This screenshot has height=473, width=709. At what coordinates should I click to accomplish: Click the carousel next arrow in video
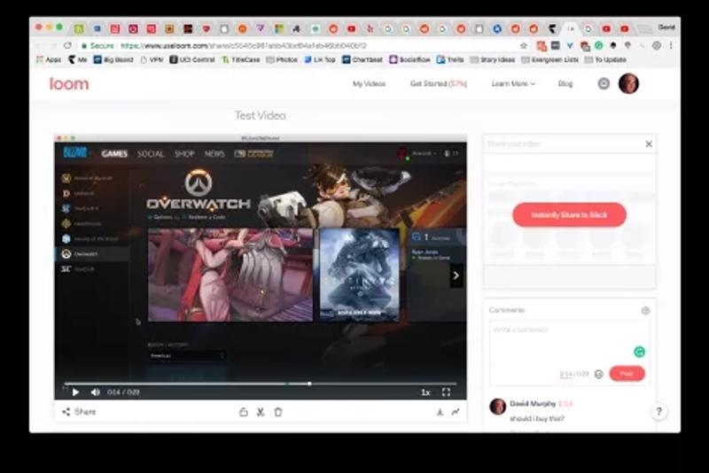(x=456, y=275)
